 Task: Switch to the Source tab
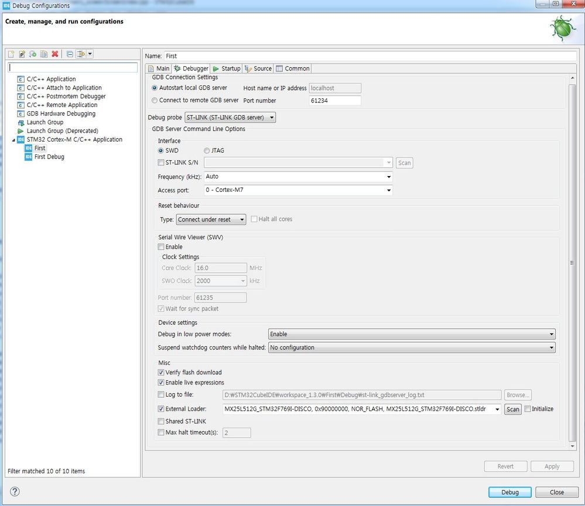point(258,68)
